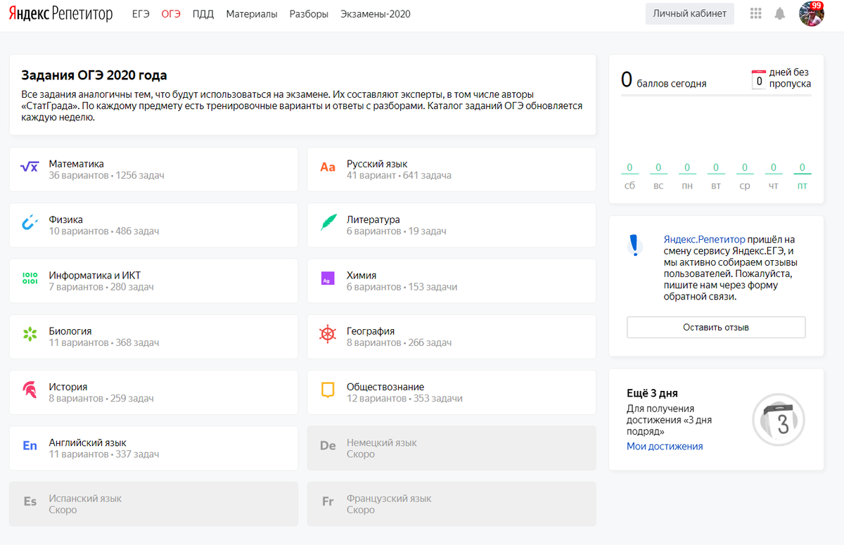
Task: Click the Литература feather icon
Action: tap(328, 223)
